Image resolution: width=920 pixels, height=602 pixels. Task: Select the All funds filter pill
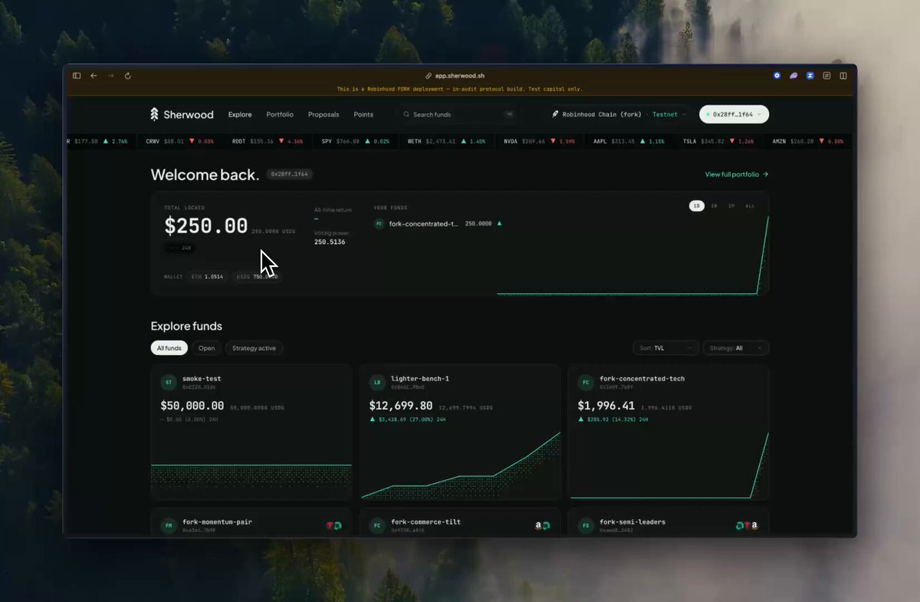169,348
